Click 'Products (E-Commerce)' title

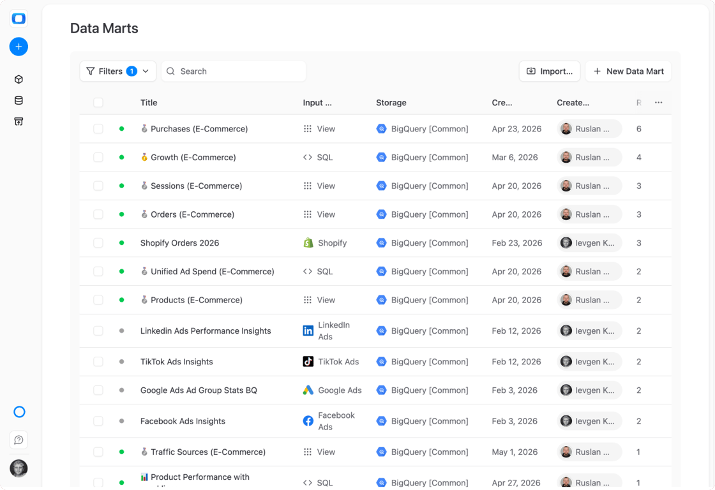[197, 300]
